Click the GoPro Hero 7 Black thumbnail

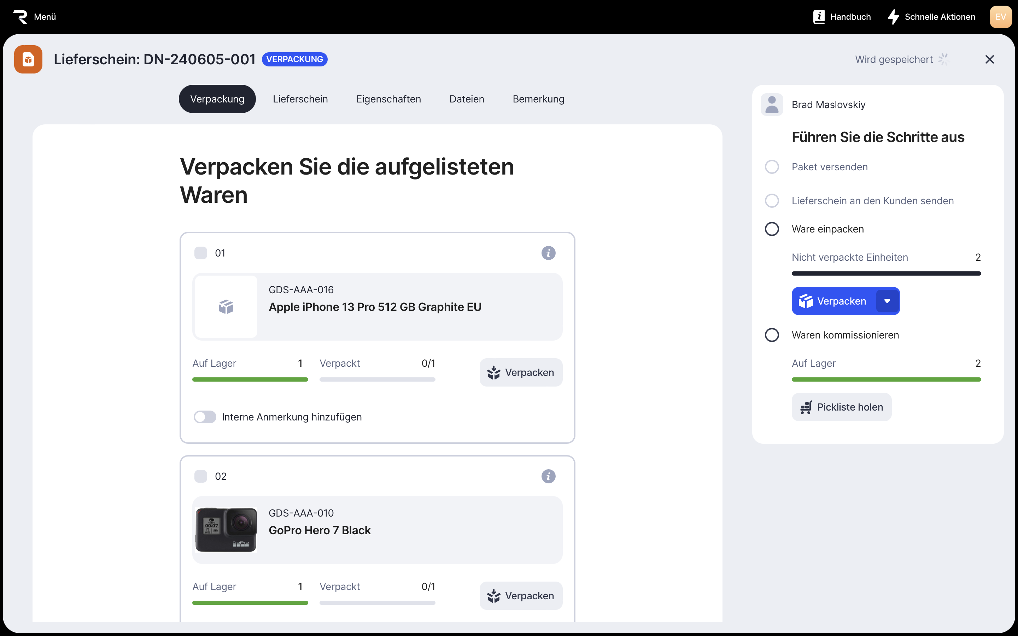click(x=226, y=530)
